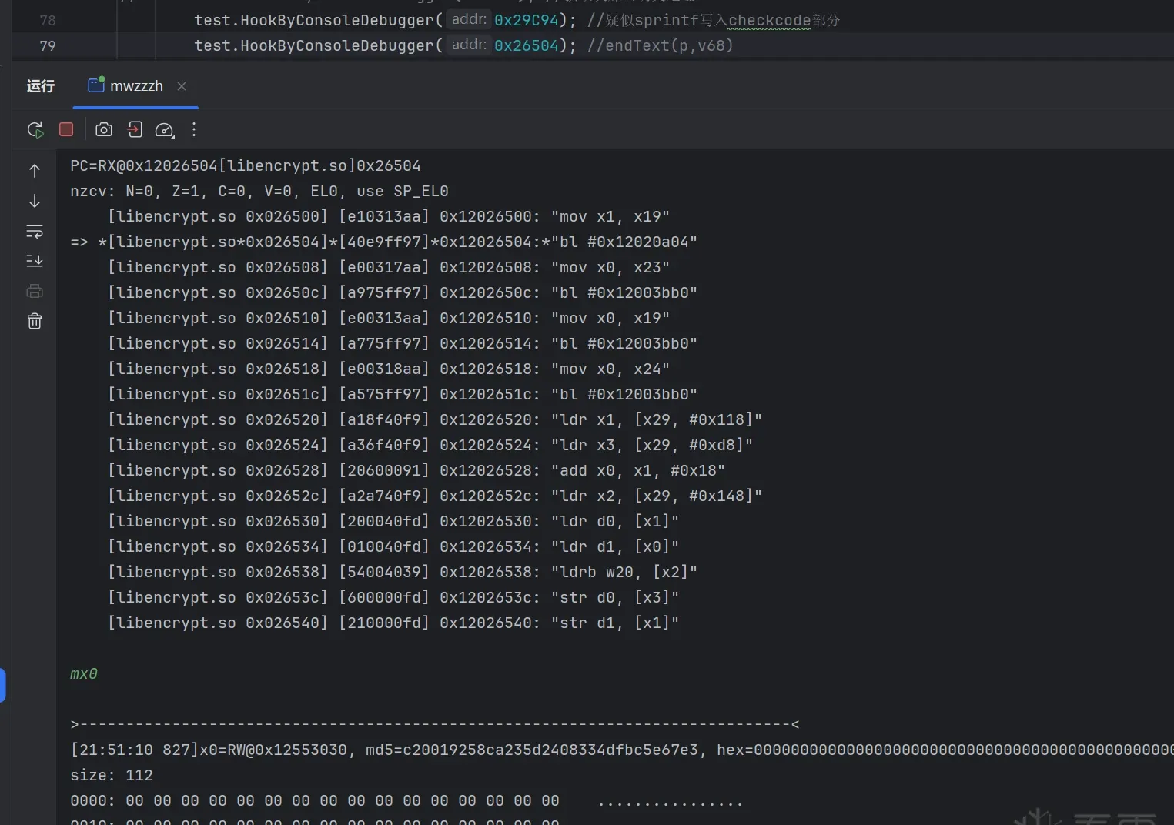Print console output
The image size is (1174, 825).
(35, 291)
